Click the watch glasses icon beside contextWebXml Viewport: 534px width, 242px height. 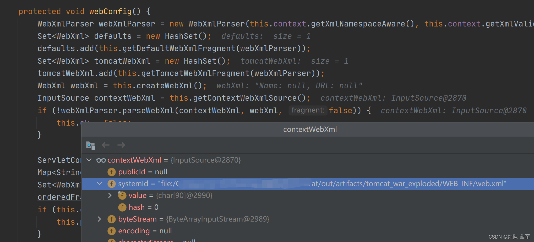pyautogui.click(x=101, y=160)
